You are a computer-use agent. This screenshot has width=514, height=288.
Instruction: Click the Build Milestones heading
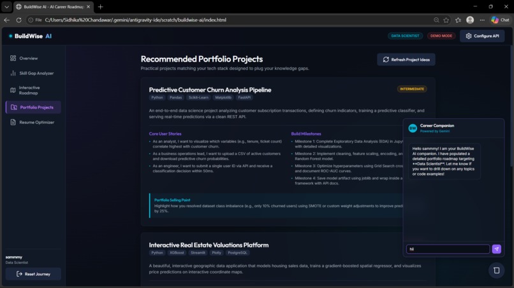[x=306, y=134]
